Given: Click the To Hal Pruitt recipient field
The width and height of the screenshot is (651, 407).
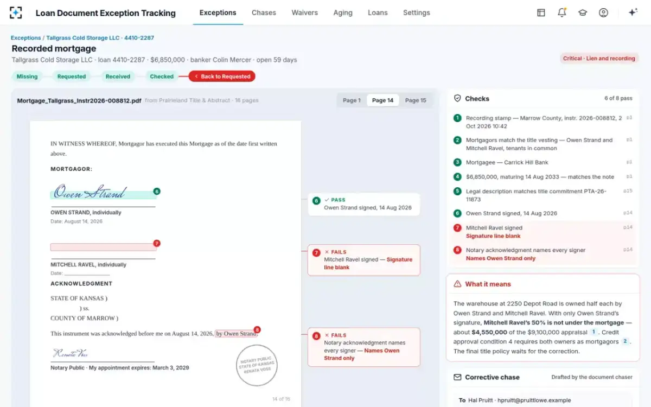Looking at the screenshot, I should (x=542, y=400).
